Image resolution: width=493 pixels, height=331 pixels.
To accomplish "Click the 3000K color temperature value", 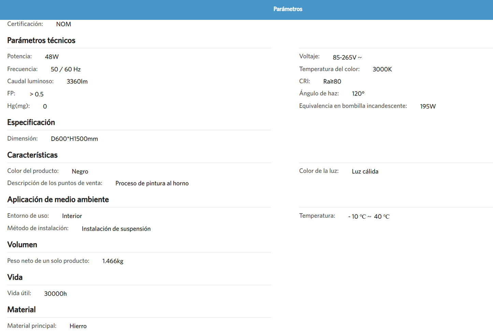I will pyautogui.click(x=382, y=69).
